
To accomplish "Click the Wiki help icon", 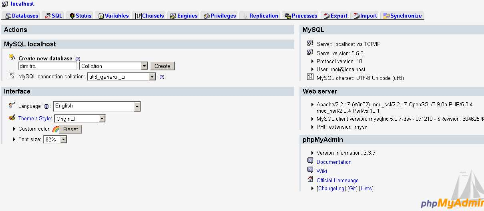I will 310,170.
